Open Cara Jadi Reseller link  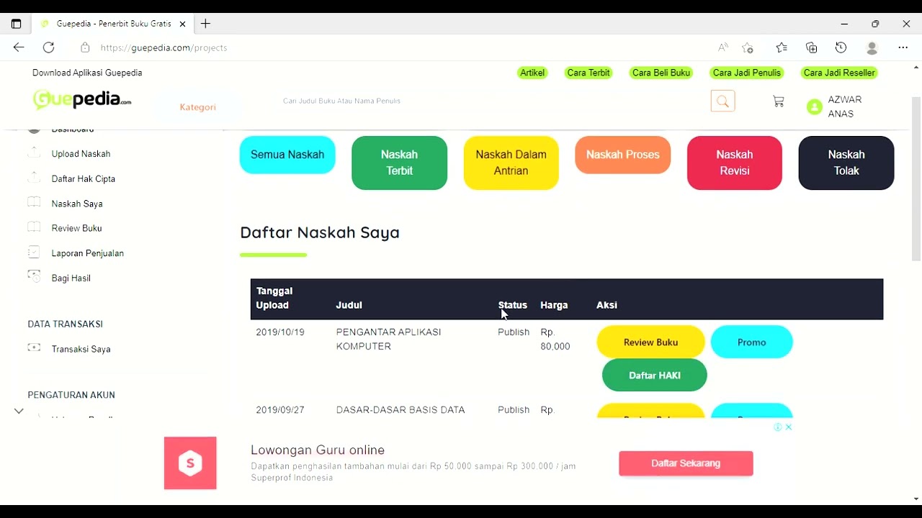839,73
